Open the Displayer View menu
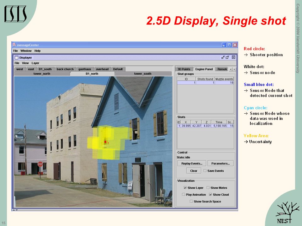This screenshot has height=226, width=302. [25, 63]
